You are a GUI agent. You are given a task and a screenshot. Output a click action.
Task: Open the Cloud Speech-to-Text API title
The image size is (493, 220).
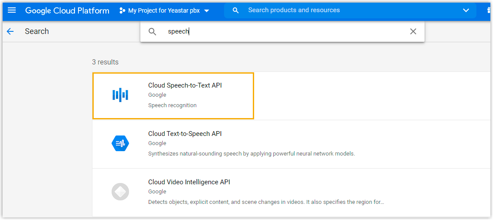tap(185, 85)
